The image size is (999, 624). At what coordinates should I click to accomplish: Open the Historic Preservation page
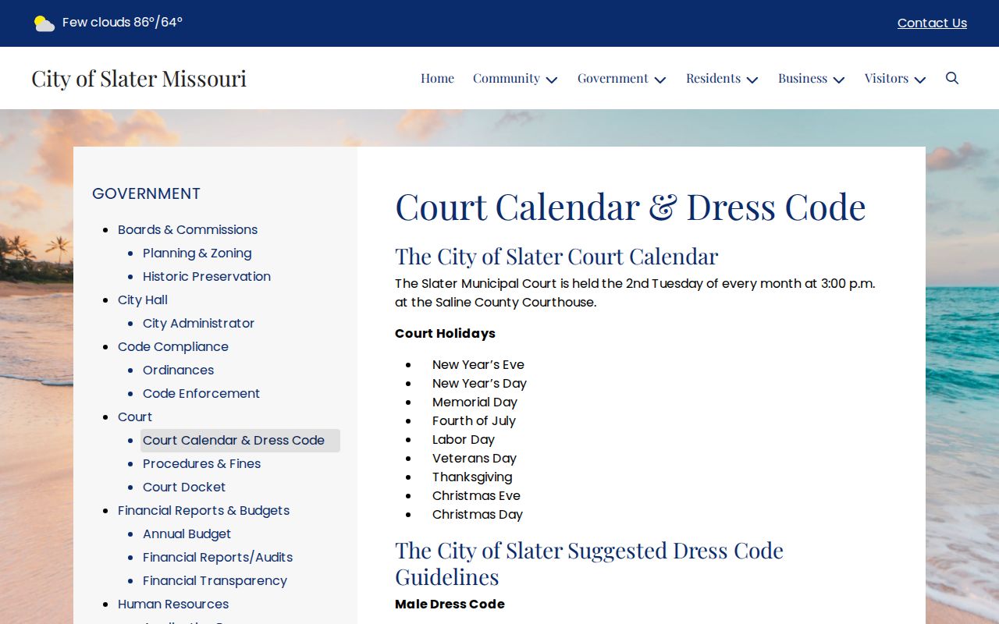tap(207, 276)
